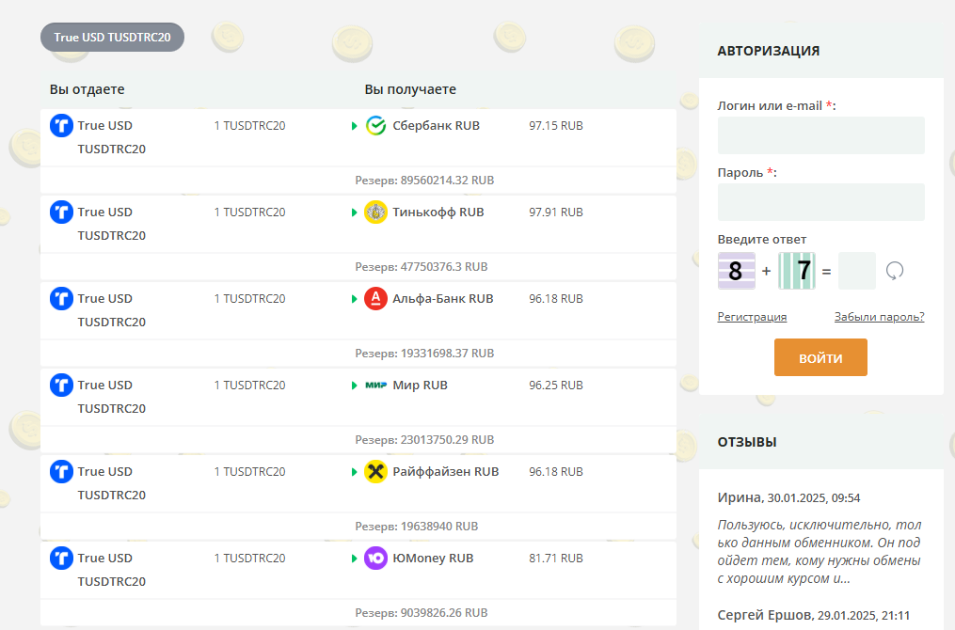This screenshot has width=955, height=630.
Task: Click the captcha answer box
Action: 857,271
